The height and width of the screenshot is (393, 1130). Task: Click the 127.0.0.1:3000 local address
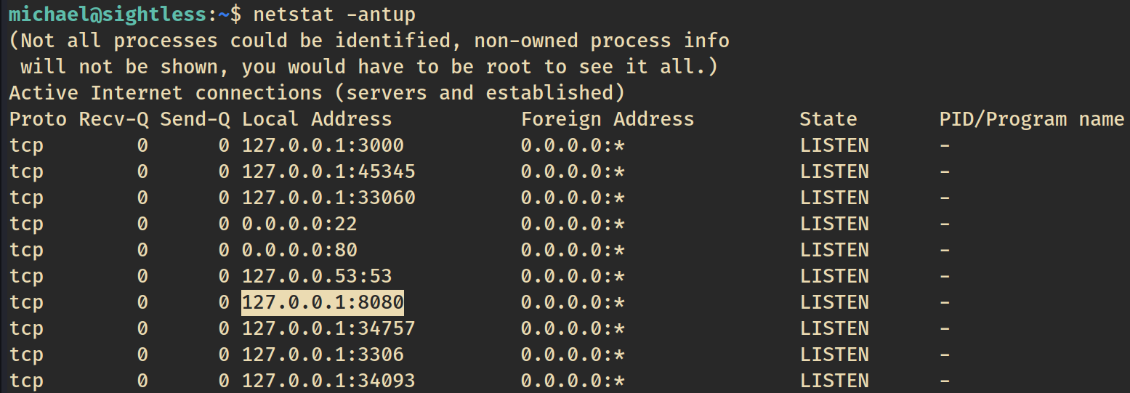[x=323, y=145]
